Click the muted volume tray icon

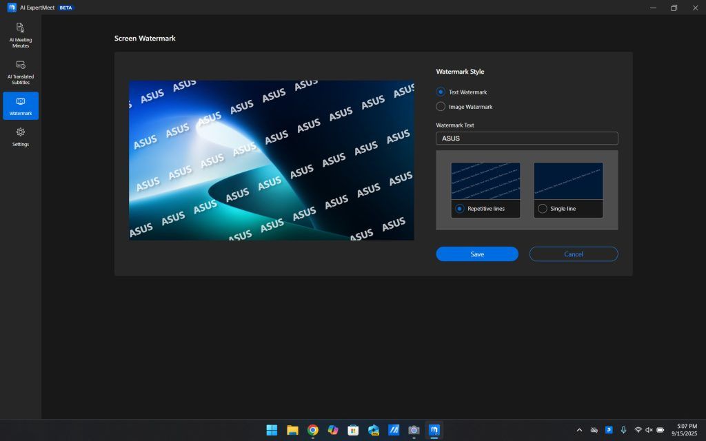click(649, 430)
